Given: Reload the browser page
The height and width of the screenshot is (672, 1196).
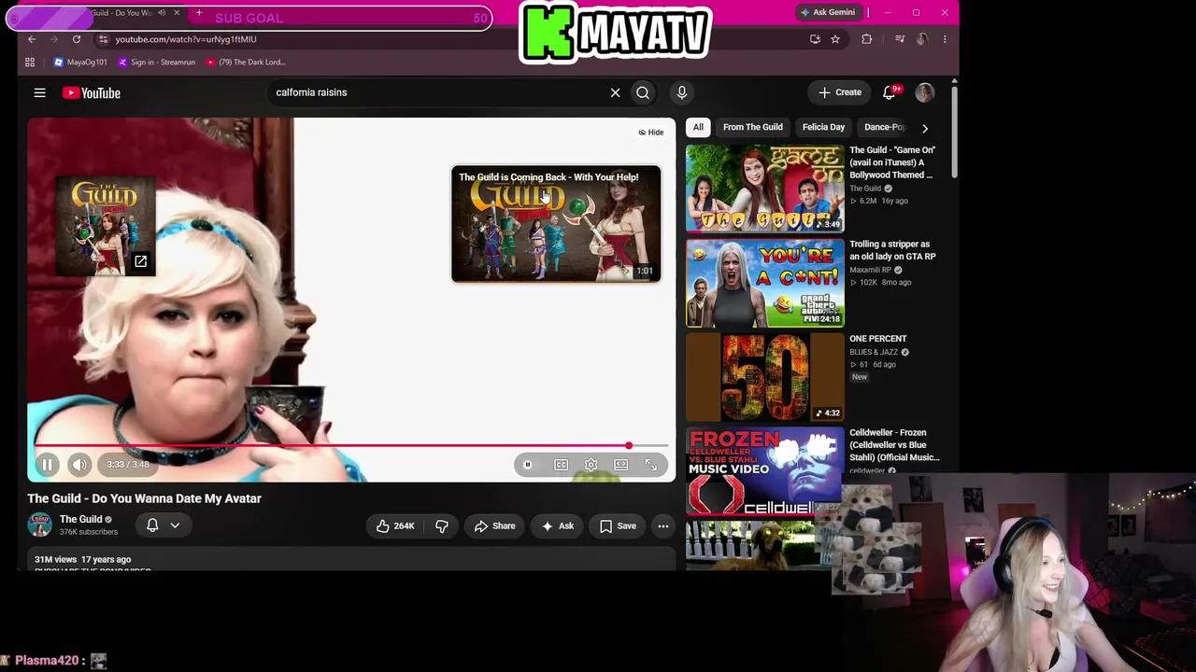Looking at the screenshot, I should tap(77, 39).
